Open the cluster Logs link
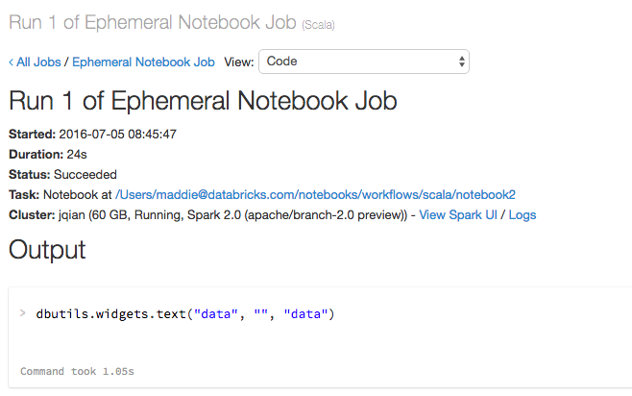 click(x=523, y=214)
